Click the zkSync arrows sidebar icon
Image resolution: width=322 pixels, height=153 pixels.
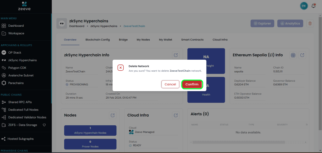pyautogui.click(x=4, y=60)
